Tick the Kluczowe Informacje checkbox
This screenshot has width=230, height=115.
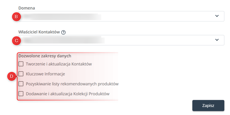coord(21,74)
